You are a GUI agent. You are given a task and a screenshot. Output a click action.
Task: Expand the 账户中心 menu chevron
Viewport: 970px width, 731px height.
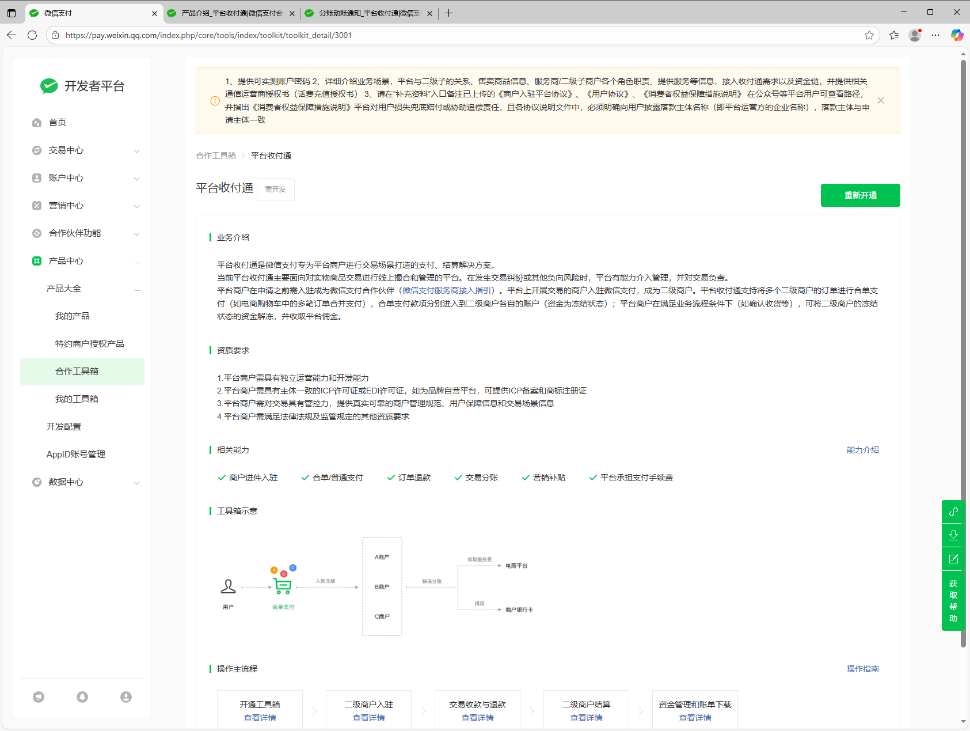[x=137, y=179]
